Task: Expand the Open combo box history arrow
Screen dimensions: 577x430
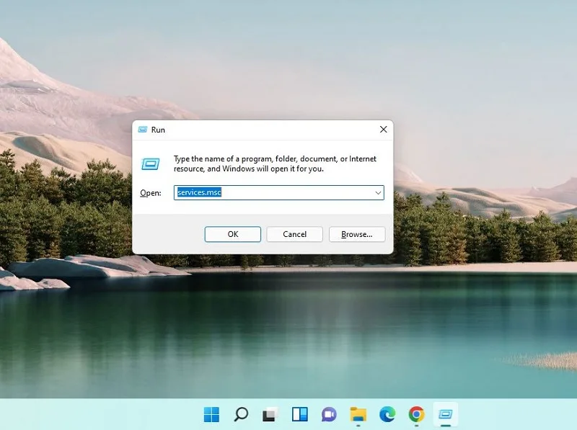Action: pyautogui.click(x=378, y=192)
